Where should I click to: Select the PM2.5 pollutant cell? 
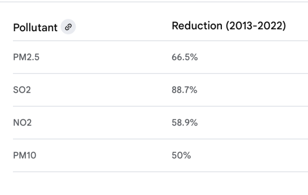coord(26,57)
